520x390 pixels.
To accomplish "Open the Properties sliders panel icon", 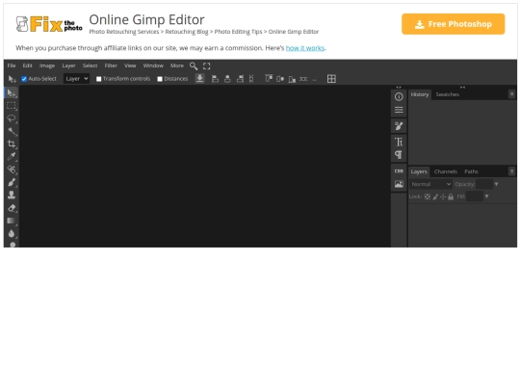I will (x=399, y=110).
